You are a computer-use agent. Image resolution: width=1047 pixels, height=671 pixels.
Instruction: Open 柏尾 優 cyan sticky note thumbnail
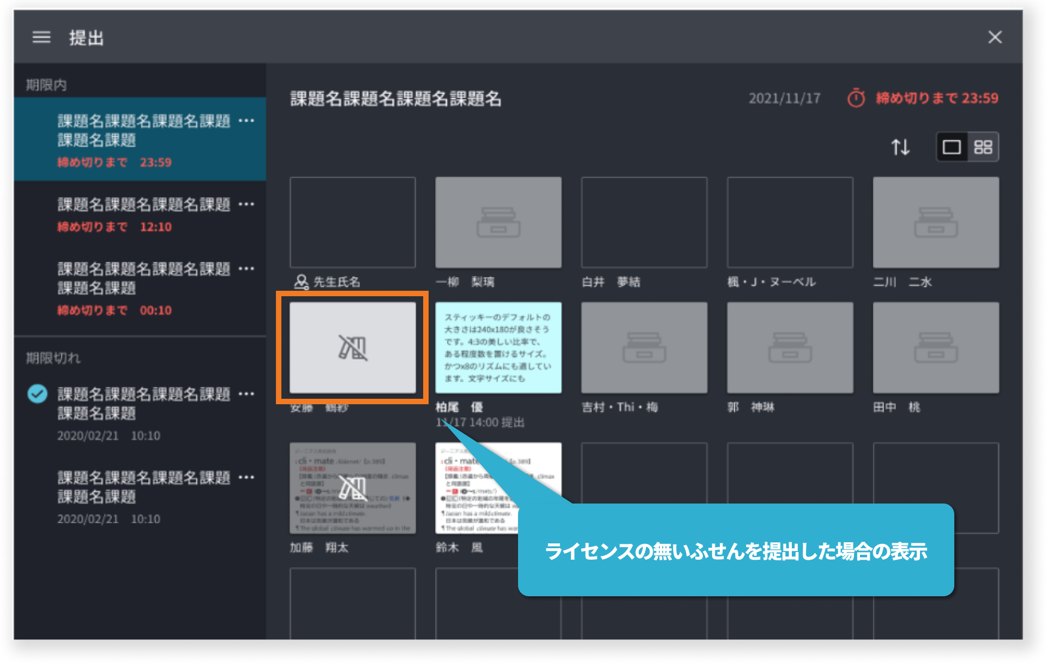(498, 348)
